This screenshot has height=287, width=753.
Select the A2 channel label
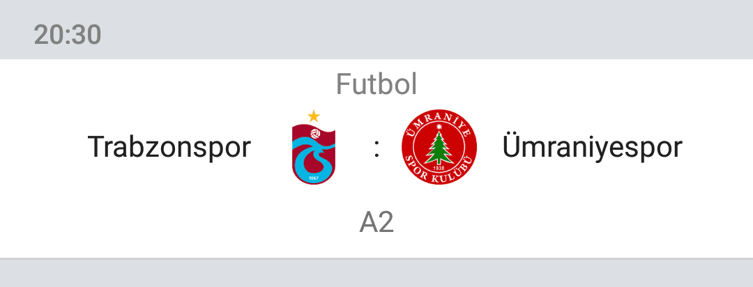(376, 223)
